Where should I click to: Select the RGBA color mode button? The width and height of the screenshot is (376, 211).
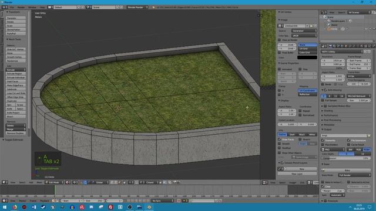pyautogui.click(x=367, y=149)
